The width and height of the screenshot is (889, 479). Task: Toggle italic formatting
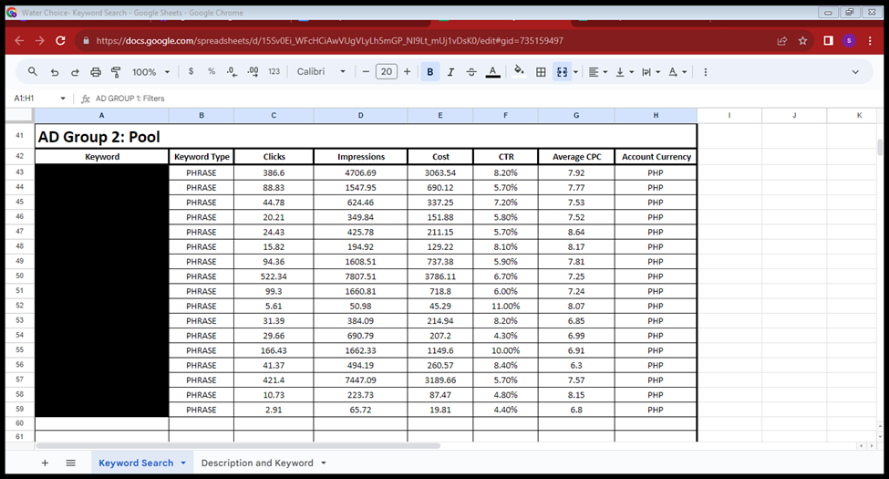[x=450, y=72]
